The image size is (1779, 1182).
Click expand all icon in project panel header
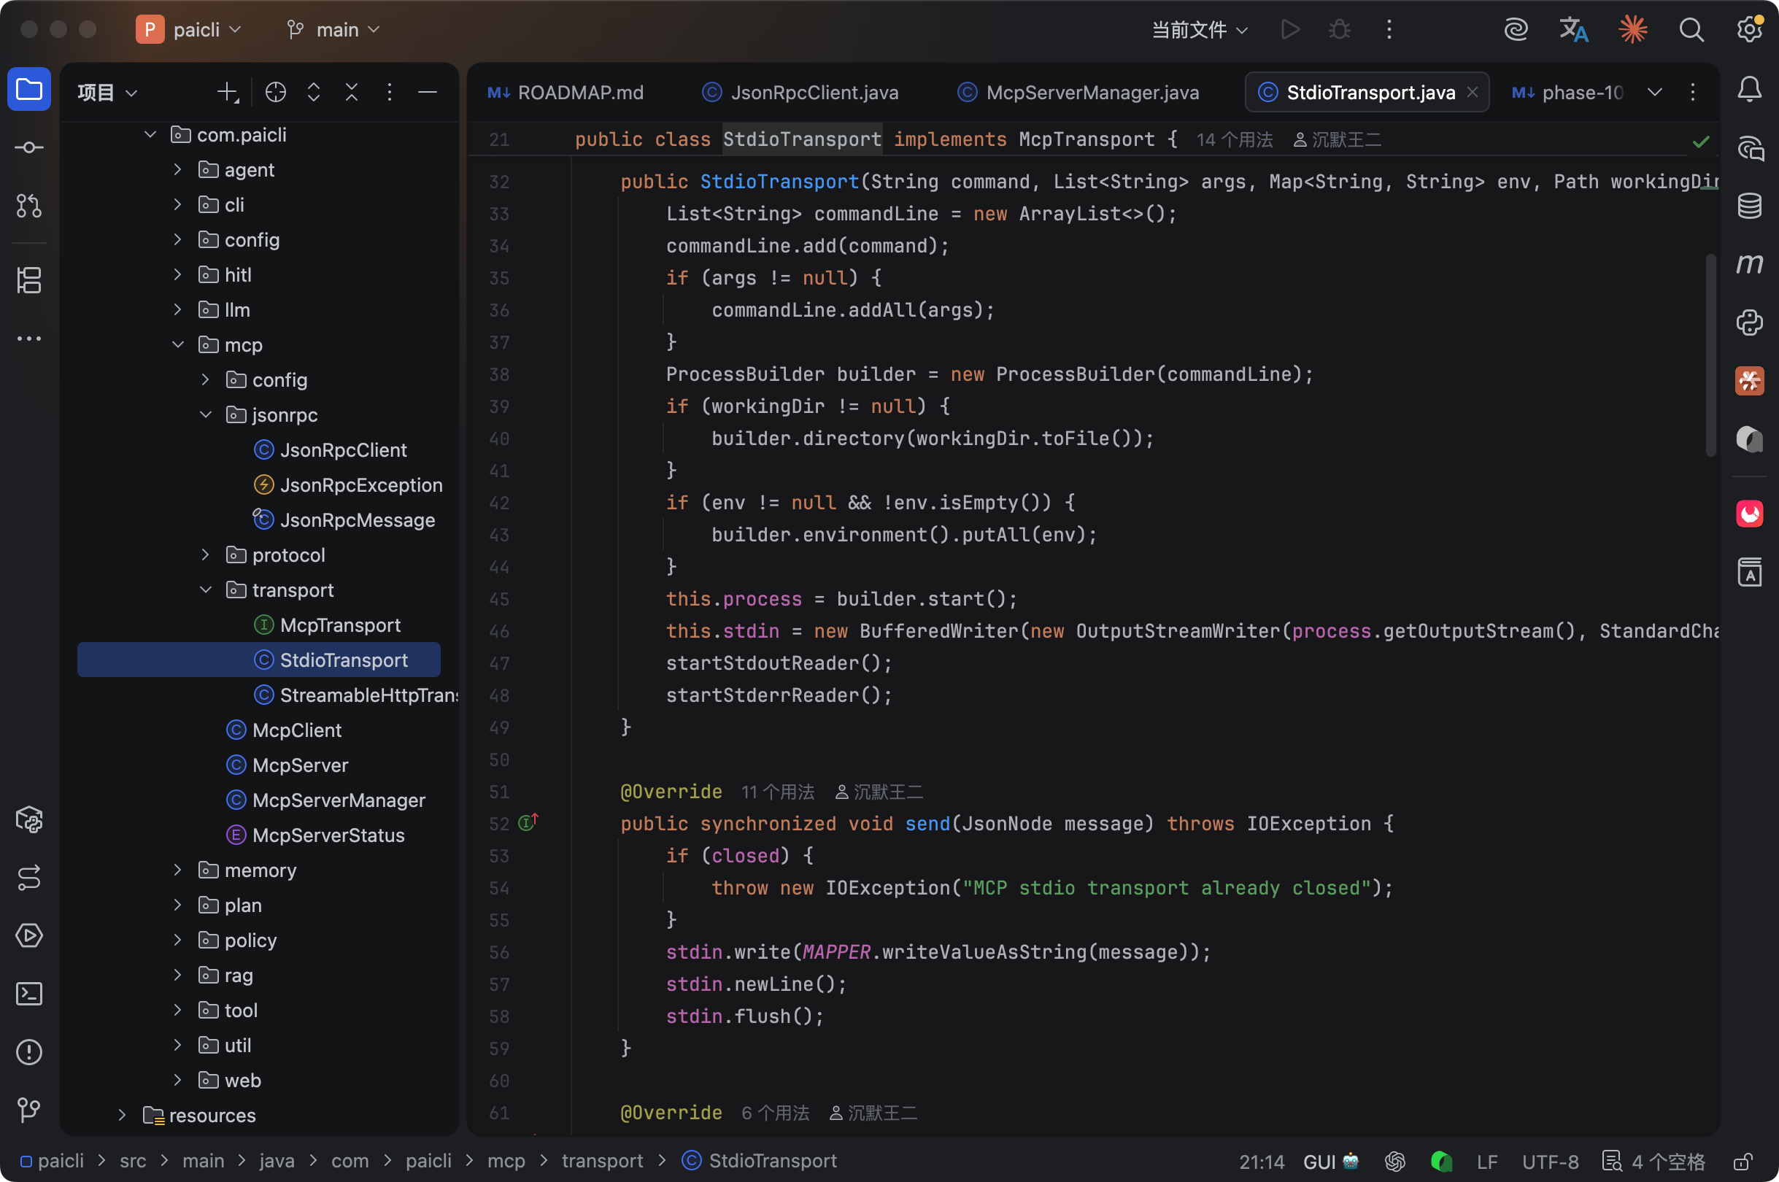[x=314, y=92]
